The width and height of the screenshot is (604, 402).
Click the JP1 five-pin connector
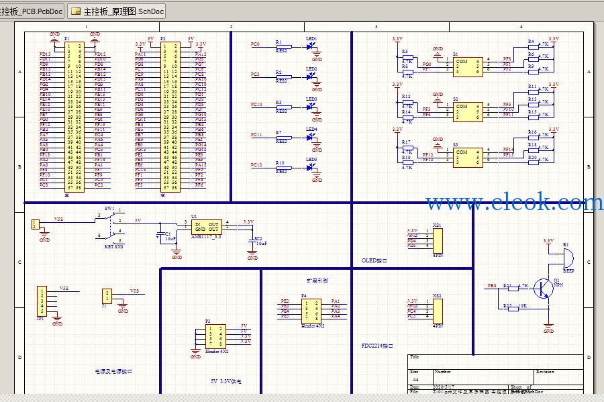click(x=42, y=301)
